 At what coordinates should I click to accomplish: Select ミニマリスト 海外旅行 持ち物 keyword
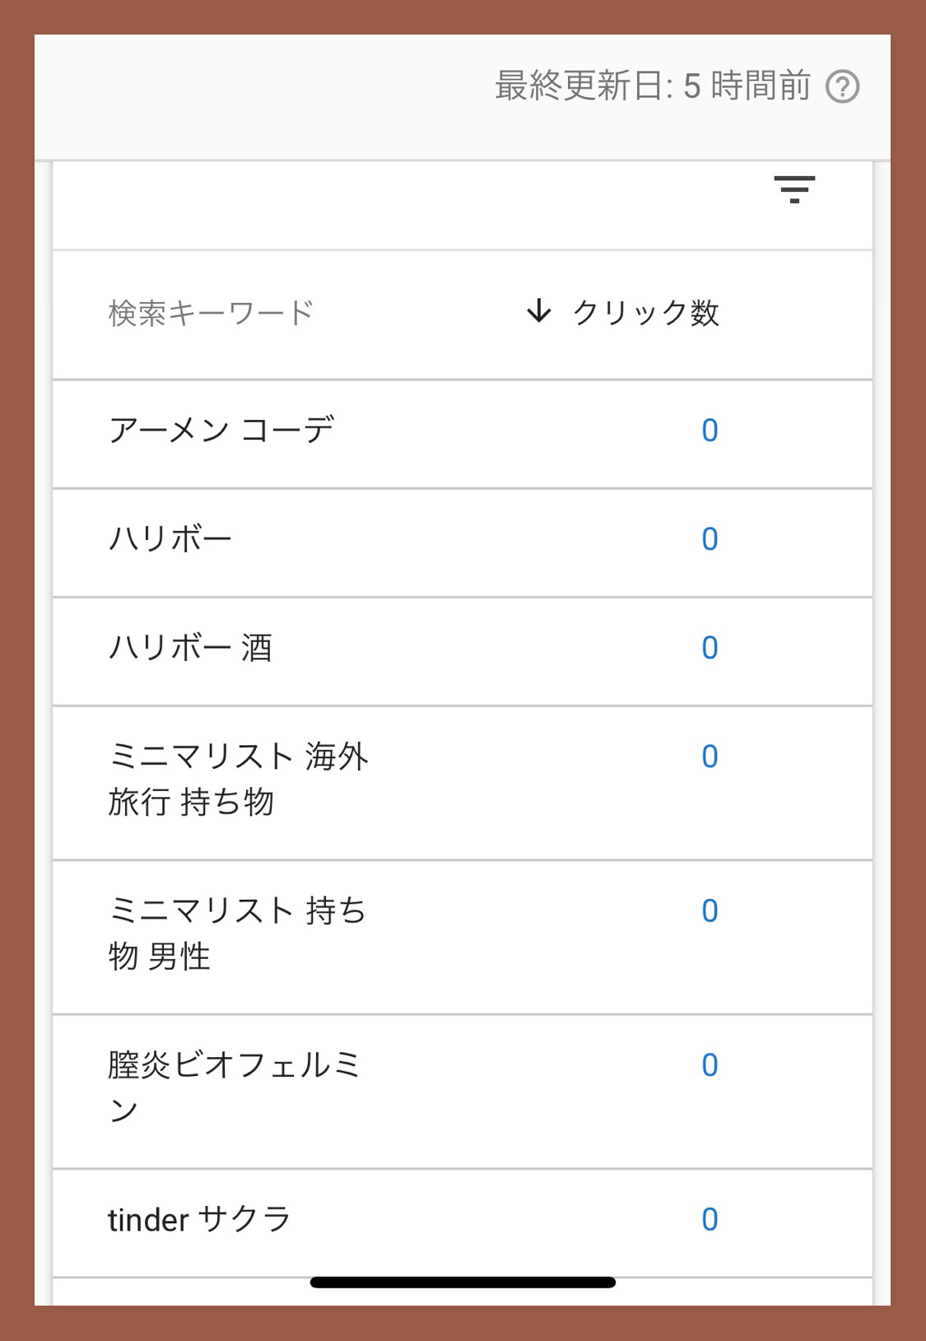[x=463, y=783]
